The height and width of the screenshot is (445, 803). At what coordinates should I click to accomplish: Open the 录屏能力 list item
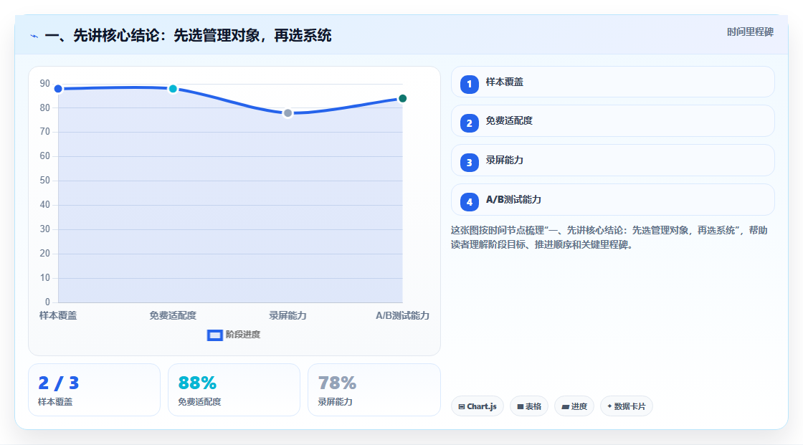coord(612,161)
